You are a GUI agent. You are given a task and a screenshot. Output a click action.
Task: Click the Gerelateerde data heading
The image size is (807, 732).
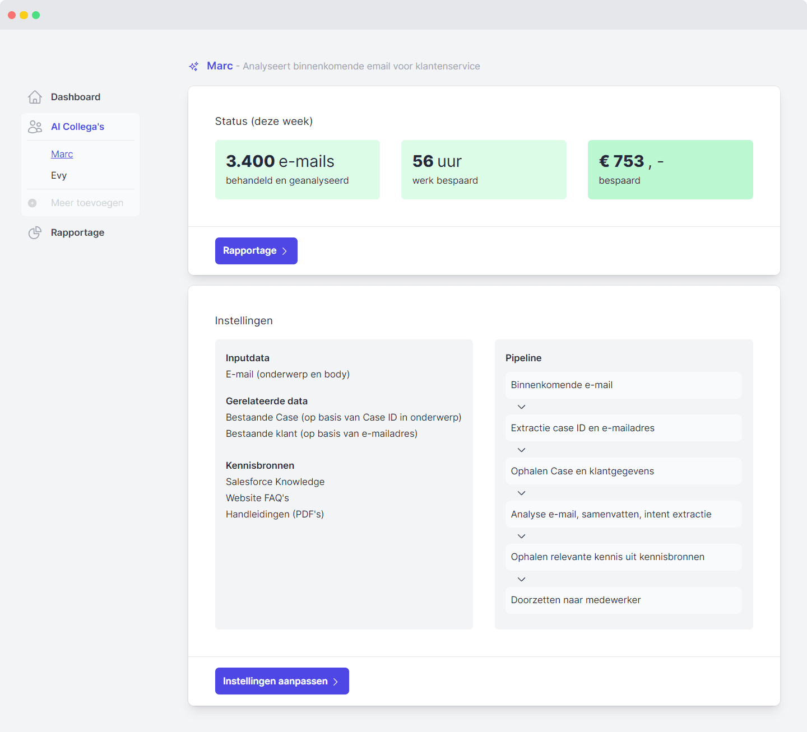tap(267, 401)
